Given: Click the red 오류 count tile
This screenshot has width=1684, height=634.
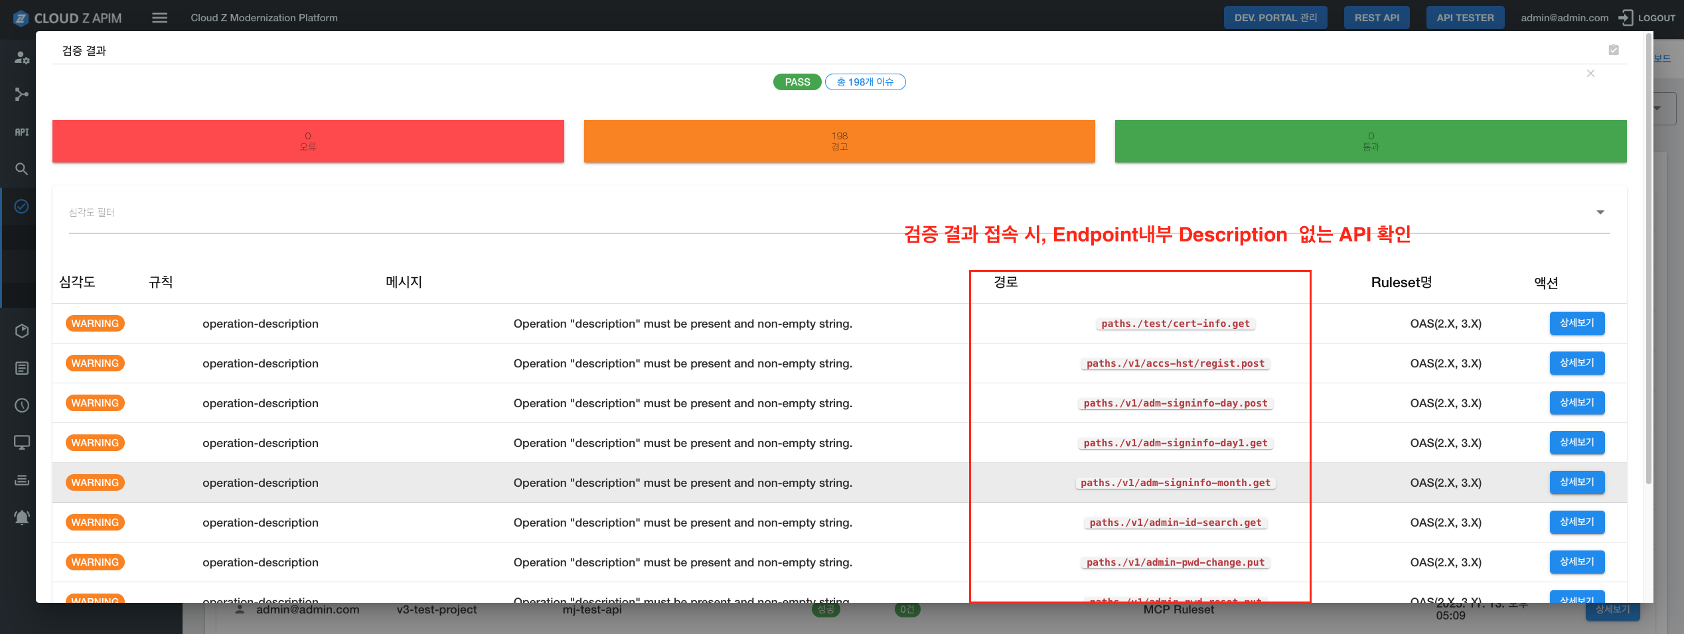Looking at the screenshot, I should click(308, 141).
